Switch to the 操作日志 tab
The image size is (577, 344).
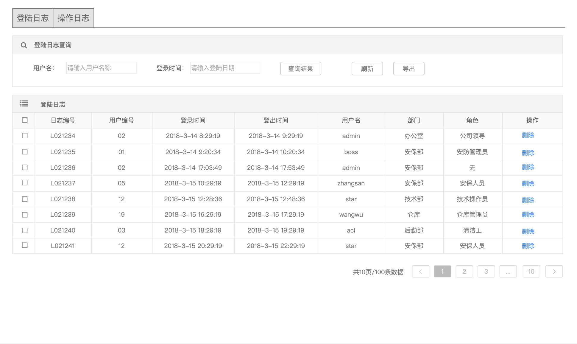(x=73, y=18)
